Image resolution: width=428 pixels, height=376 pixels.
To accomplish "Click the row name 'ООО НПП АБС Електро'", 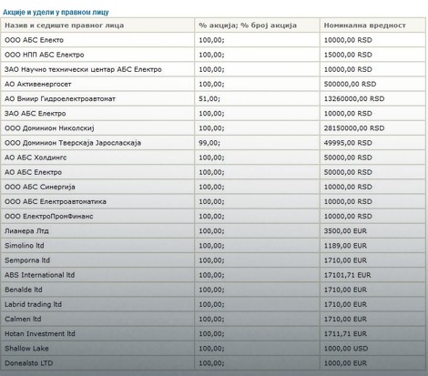I will [45, 55].
